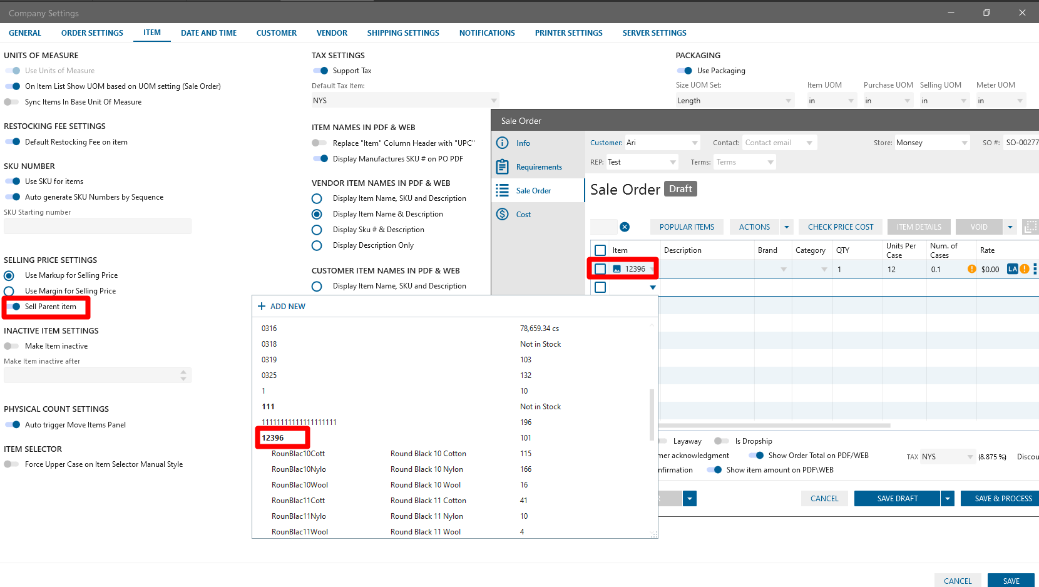Click the blue X clear icon beside Popular Items

[x=625, y=227]
